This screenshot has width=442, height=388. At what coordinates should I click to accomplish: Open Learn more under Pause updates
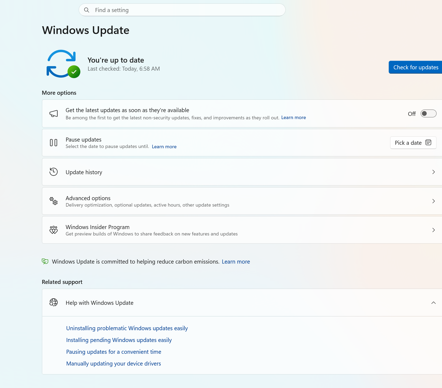click(164, 147)
